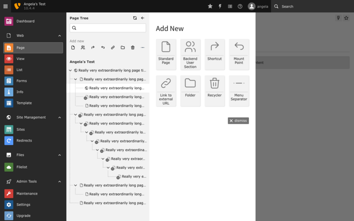Click the dismiss button
This screenshot has height=221, width=354.
click(x=238, y=121)
